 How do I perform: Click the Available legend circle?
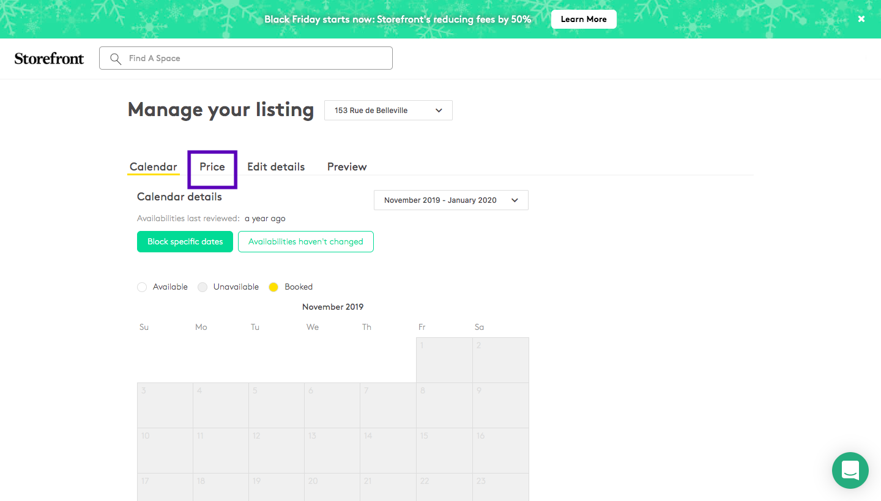[142, 287]
